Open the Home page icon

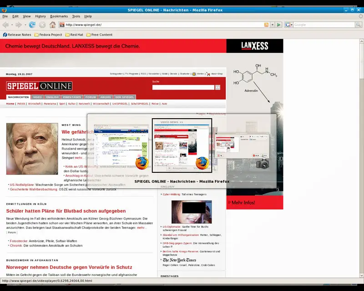pos(53,25)
